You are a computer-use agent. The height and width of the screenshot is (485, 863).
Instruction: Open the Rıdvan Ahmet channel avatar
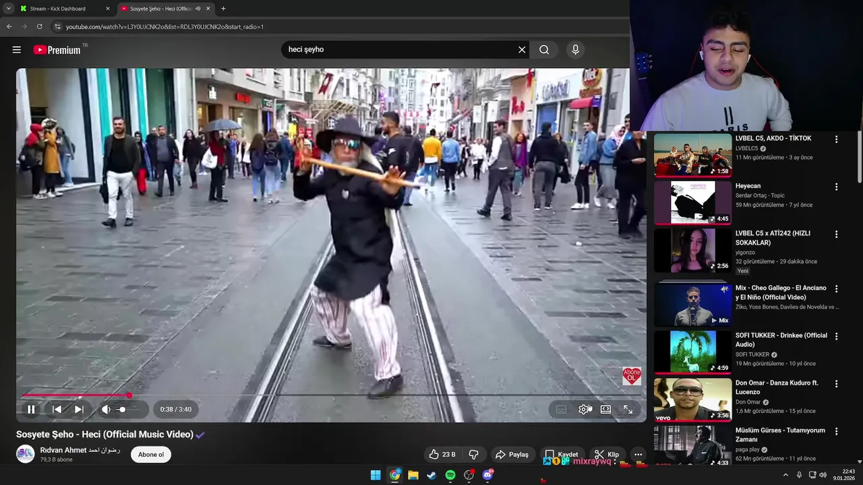click(25, 454)
